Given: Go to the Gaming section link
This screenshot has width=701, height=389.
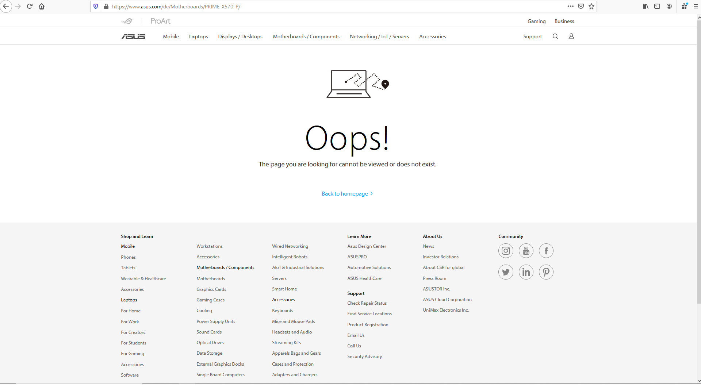Looking at the screenshot, I should 536,21.
